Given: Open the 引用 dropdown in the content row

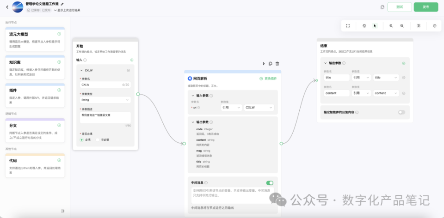Looking at the screenshot, I should point(361,93).
